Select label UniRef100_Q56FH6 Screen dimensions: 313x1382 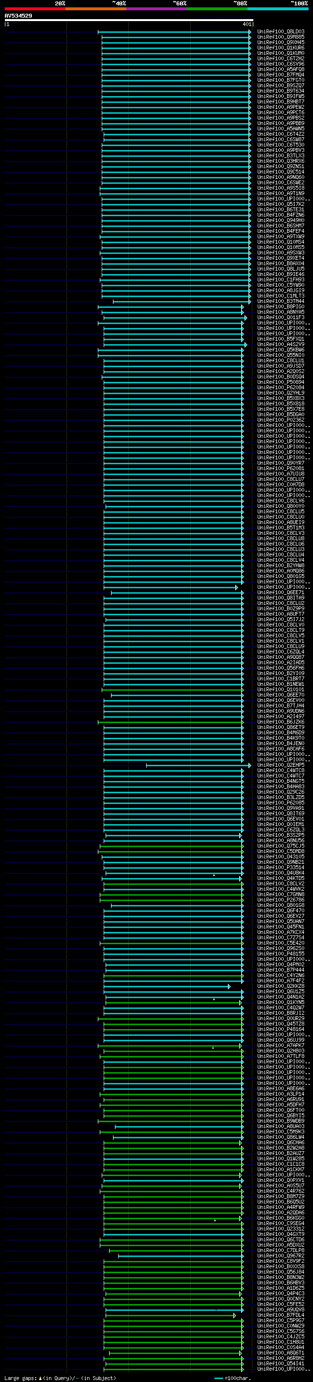coord(281,669)
